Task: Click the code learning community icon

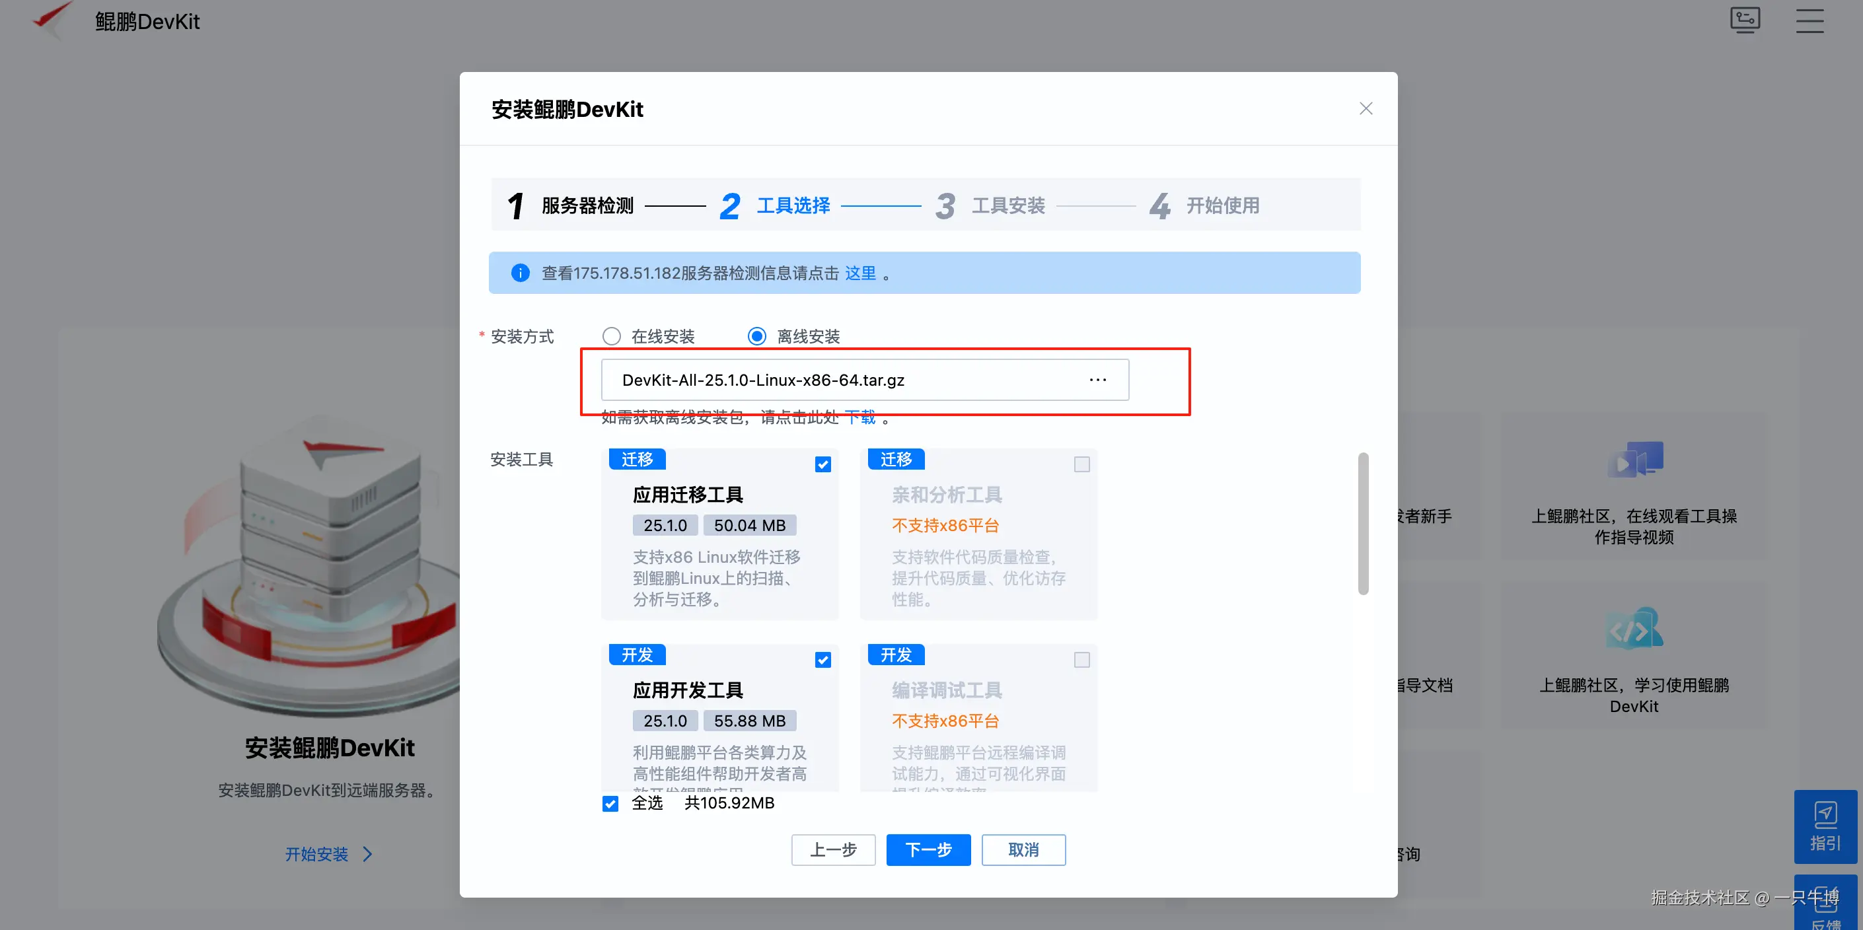Action: coord(1634,628)
